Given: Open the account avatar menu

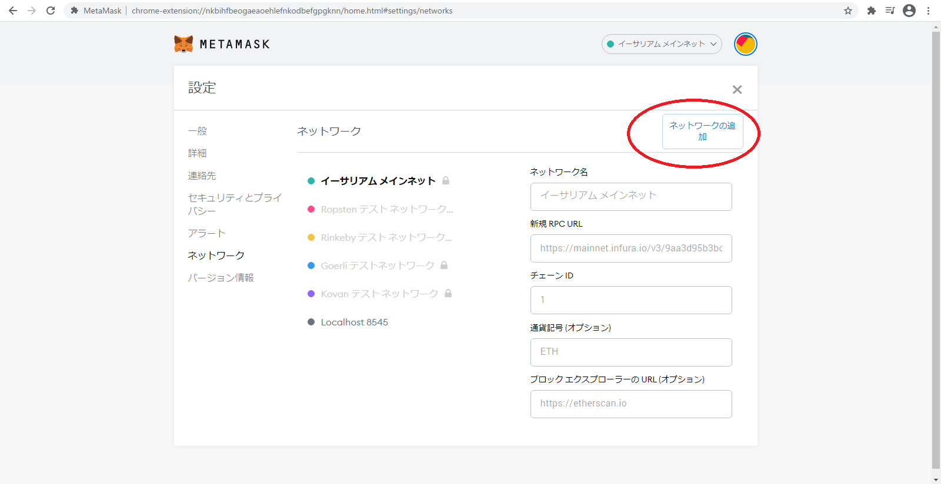Looking at the screenshot, I should (745, 44).
